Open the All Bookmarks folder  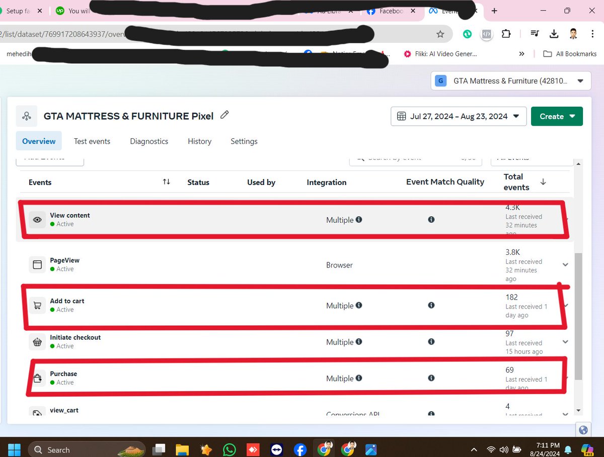570,54
